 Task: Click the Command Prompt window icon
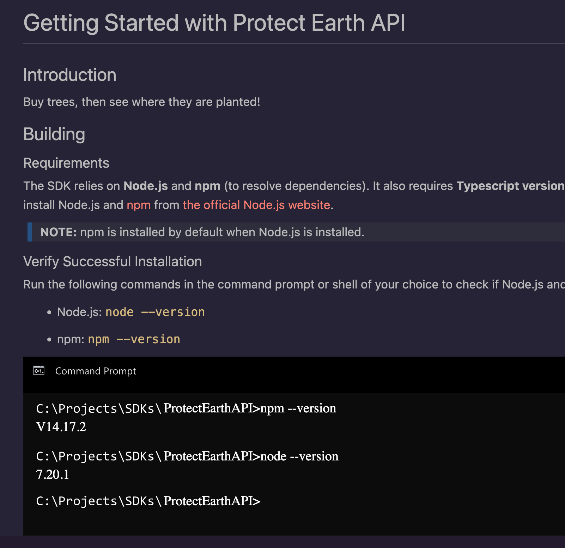click(x=39, y=371)
